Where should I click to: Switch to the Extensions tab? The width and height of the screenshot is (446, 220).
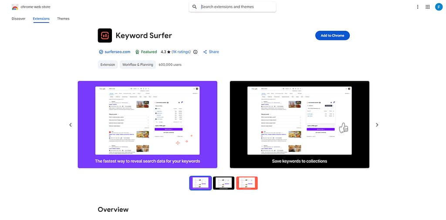click(41, 19)
